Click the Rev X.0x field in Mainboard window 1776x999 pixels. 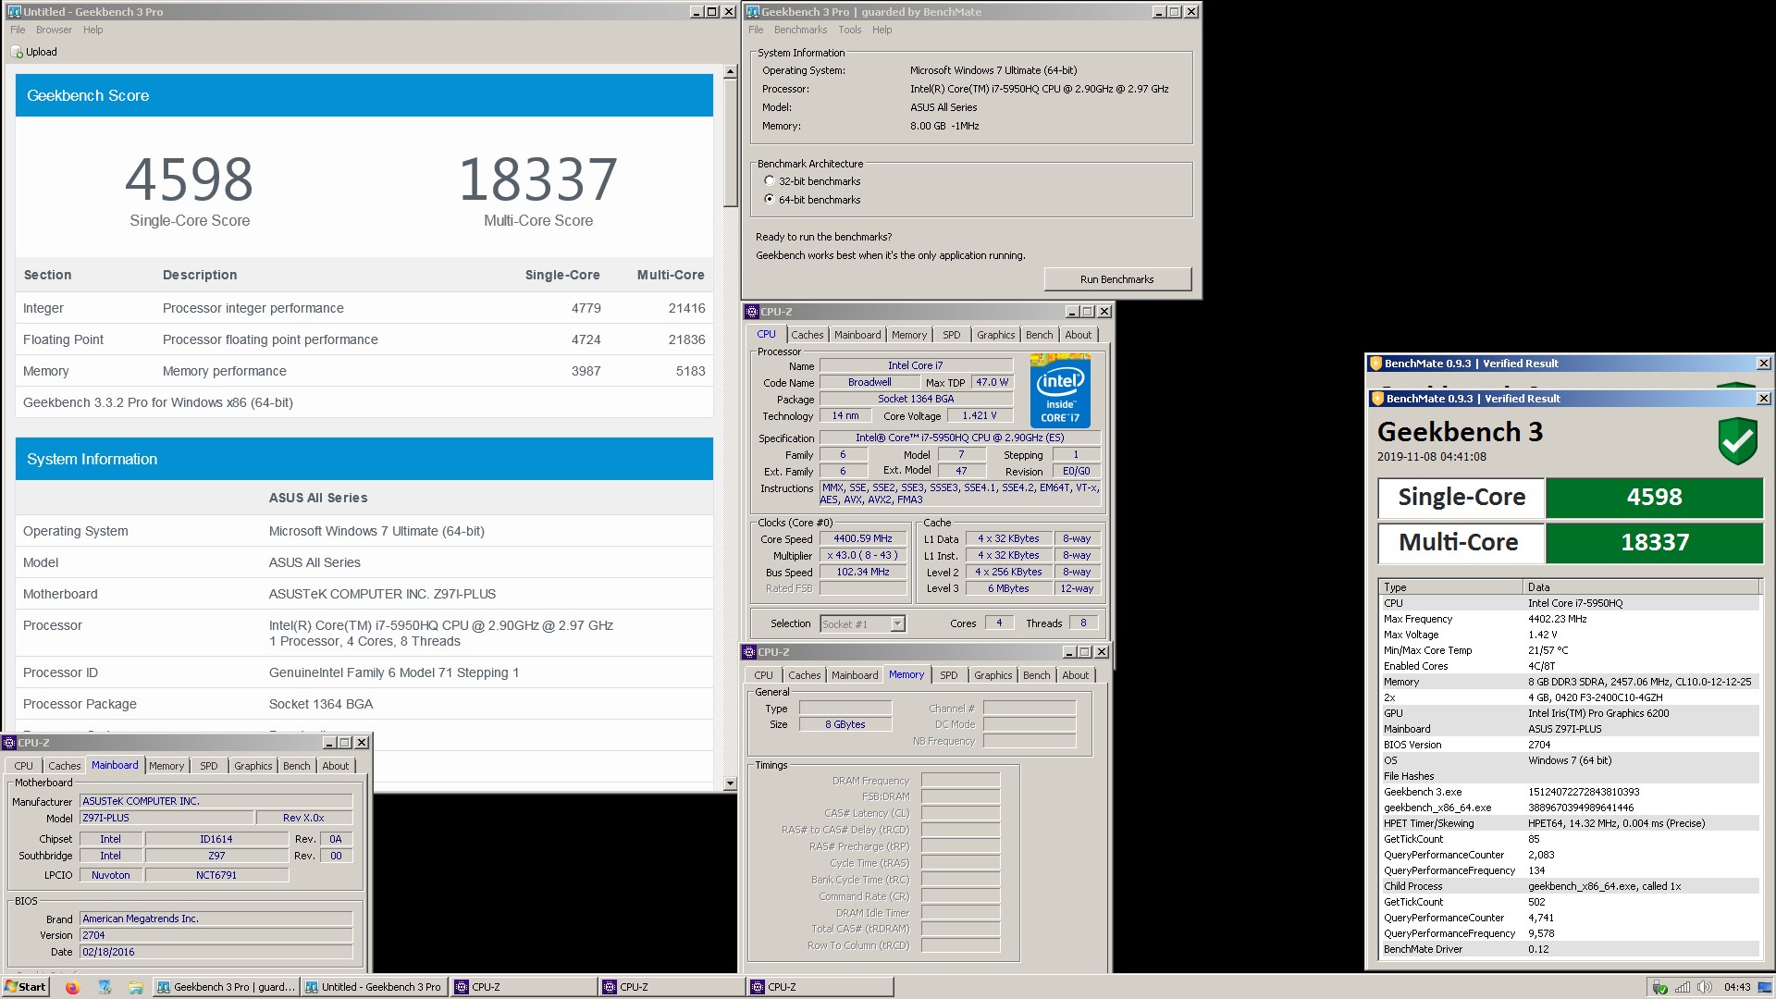pyautogui.click(x=303, y=819)
